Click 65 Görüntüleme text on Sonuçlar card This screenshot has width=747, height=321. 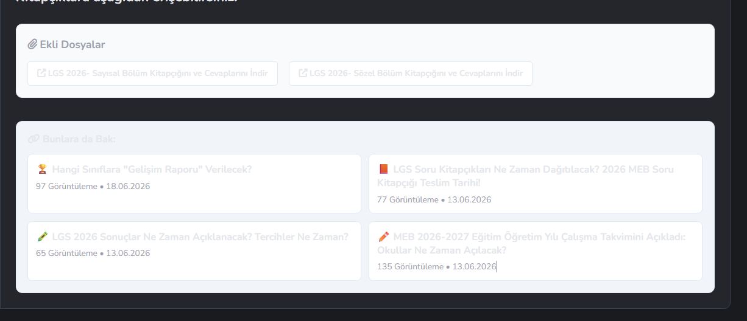coord(66,253)
